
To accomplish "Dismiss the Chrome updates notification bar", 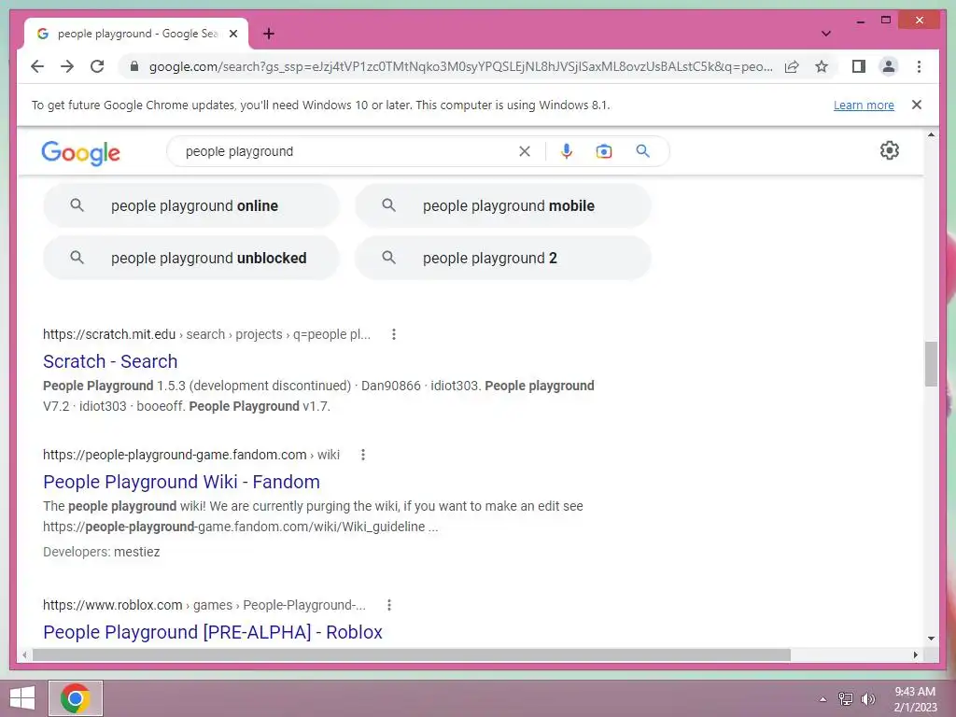I will [917, 105].
